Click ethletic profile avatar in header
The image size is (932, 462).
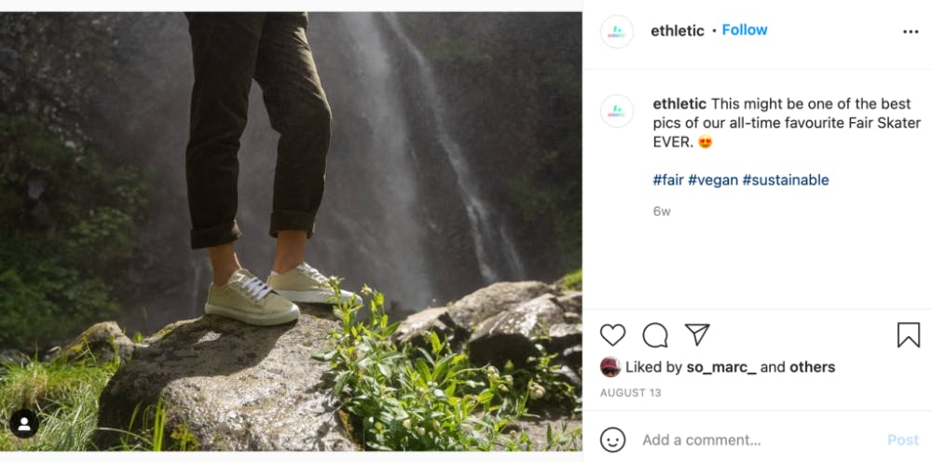617,32
